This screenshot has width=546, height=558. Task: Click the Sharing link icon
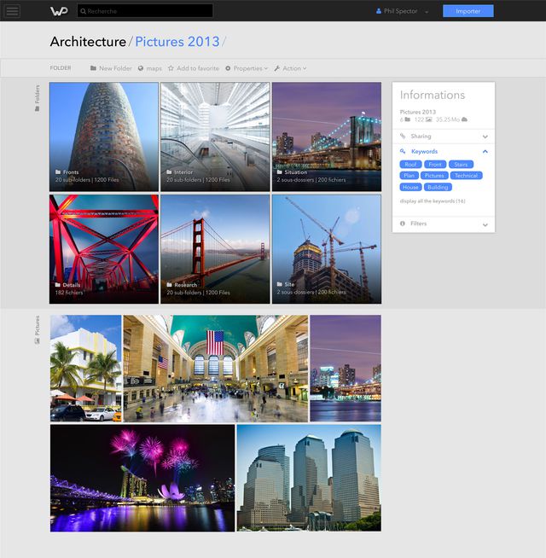tap(403, 136)
